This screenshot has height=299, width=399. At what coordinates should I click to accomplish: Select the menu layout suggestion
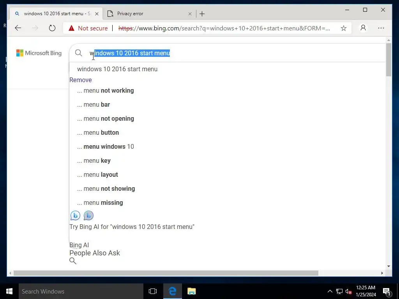[x=97, y=175]
